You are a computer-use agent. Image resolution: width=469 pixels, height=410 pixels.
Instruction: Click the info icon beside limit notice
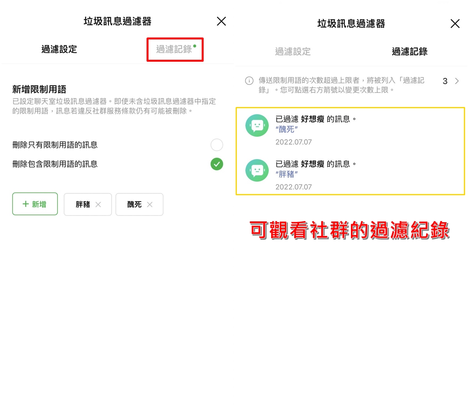(x=249, y=81)
